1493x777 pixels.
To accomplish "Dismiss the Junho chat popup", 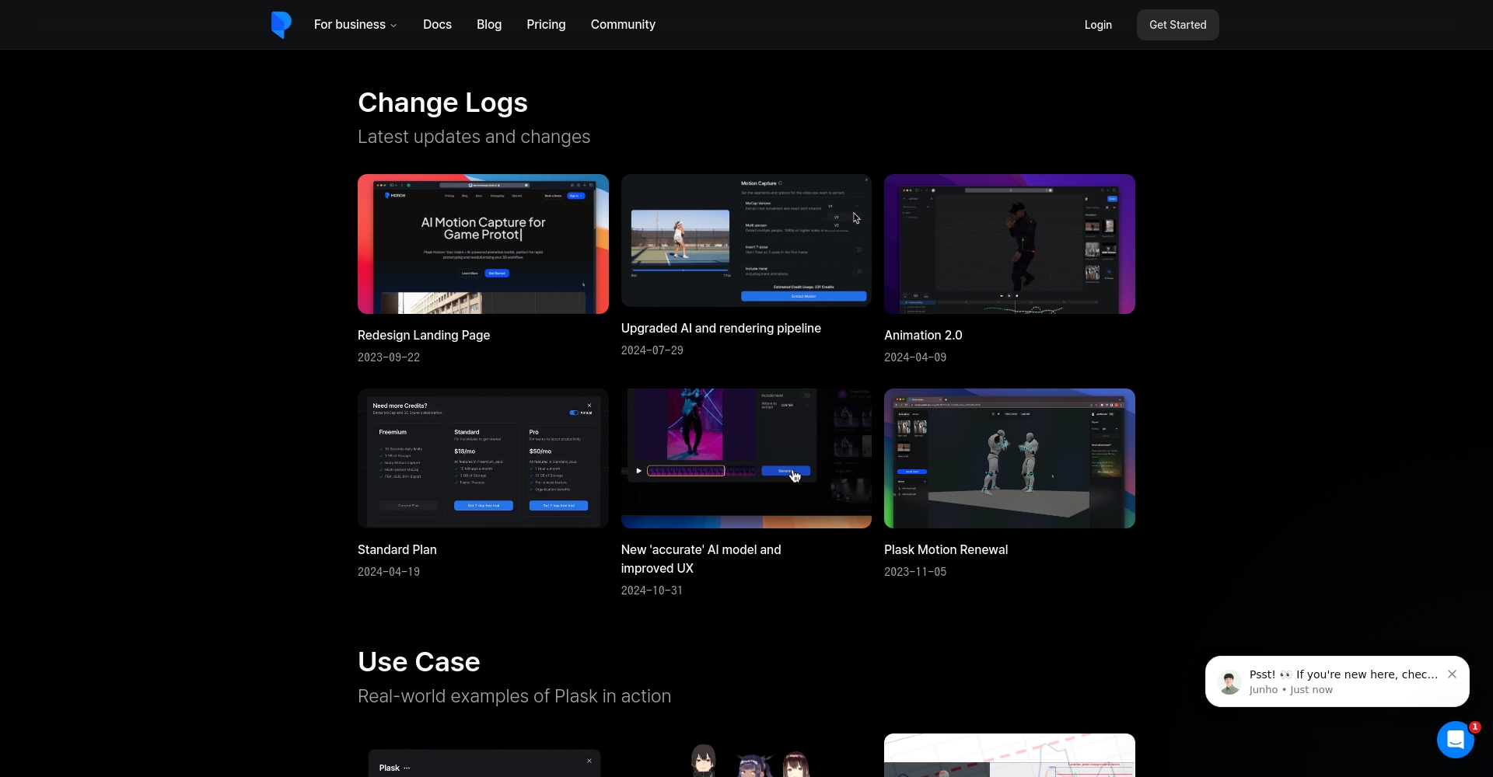I will click(x=1452, y=674).
